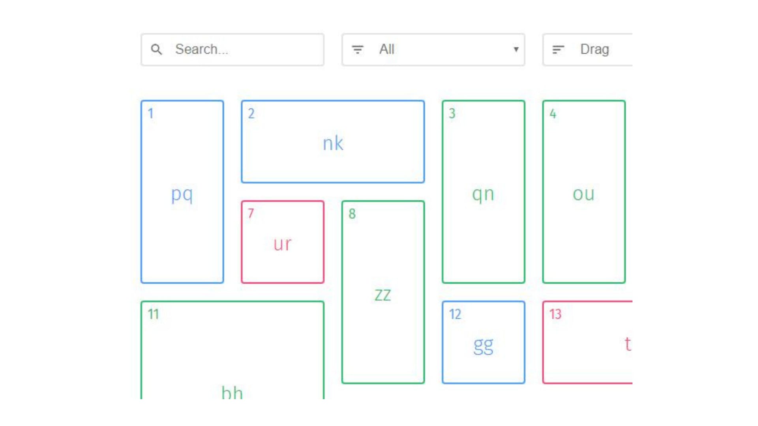Open the All filter dropdown
Screen dimensions: 758x426
[433, 49]
